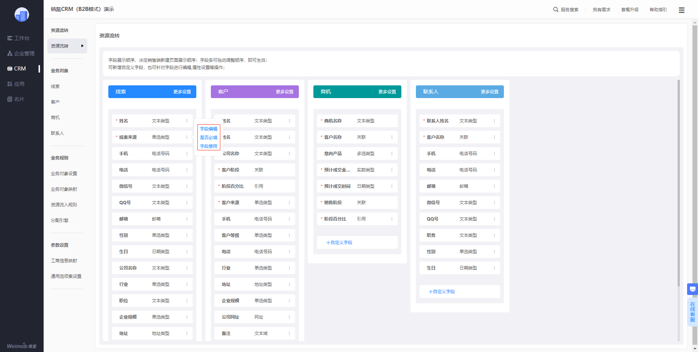The image size is (698, 352).
Task: Open 业务对象映射 in the sidebar
Action: [x=64, y=189]
